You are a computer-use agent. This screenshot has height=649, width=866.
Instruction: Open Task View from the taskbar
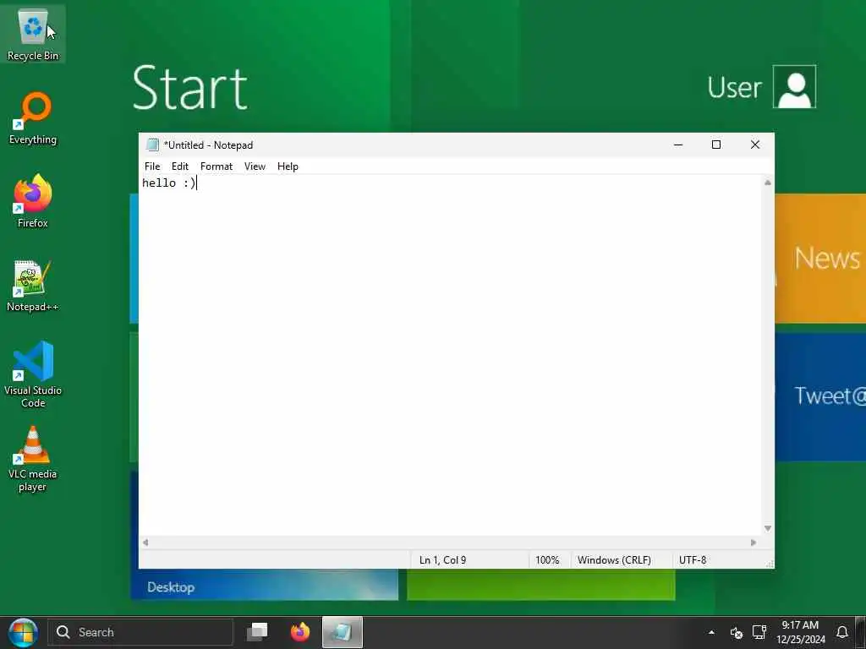(x=257, y=632)
